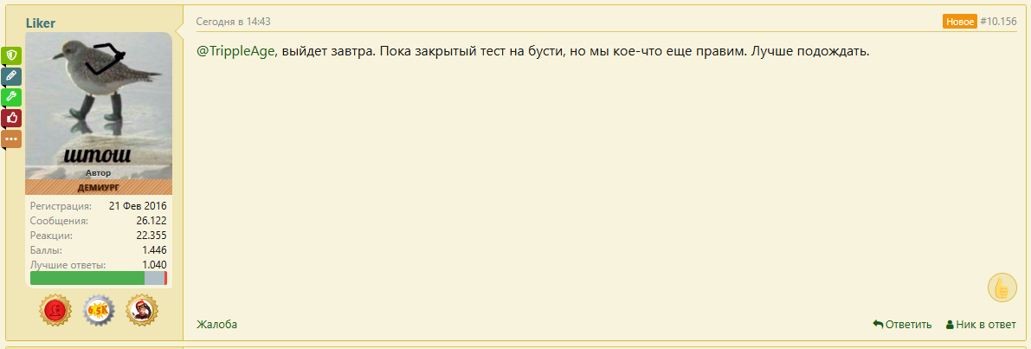Click the teal pencil badge icon

click(x=11, y=77)
